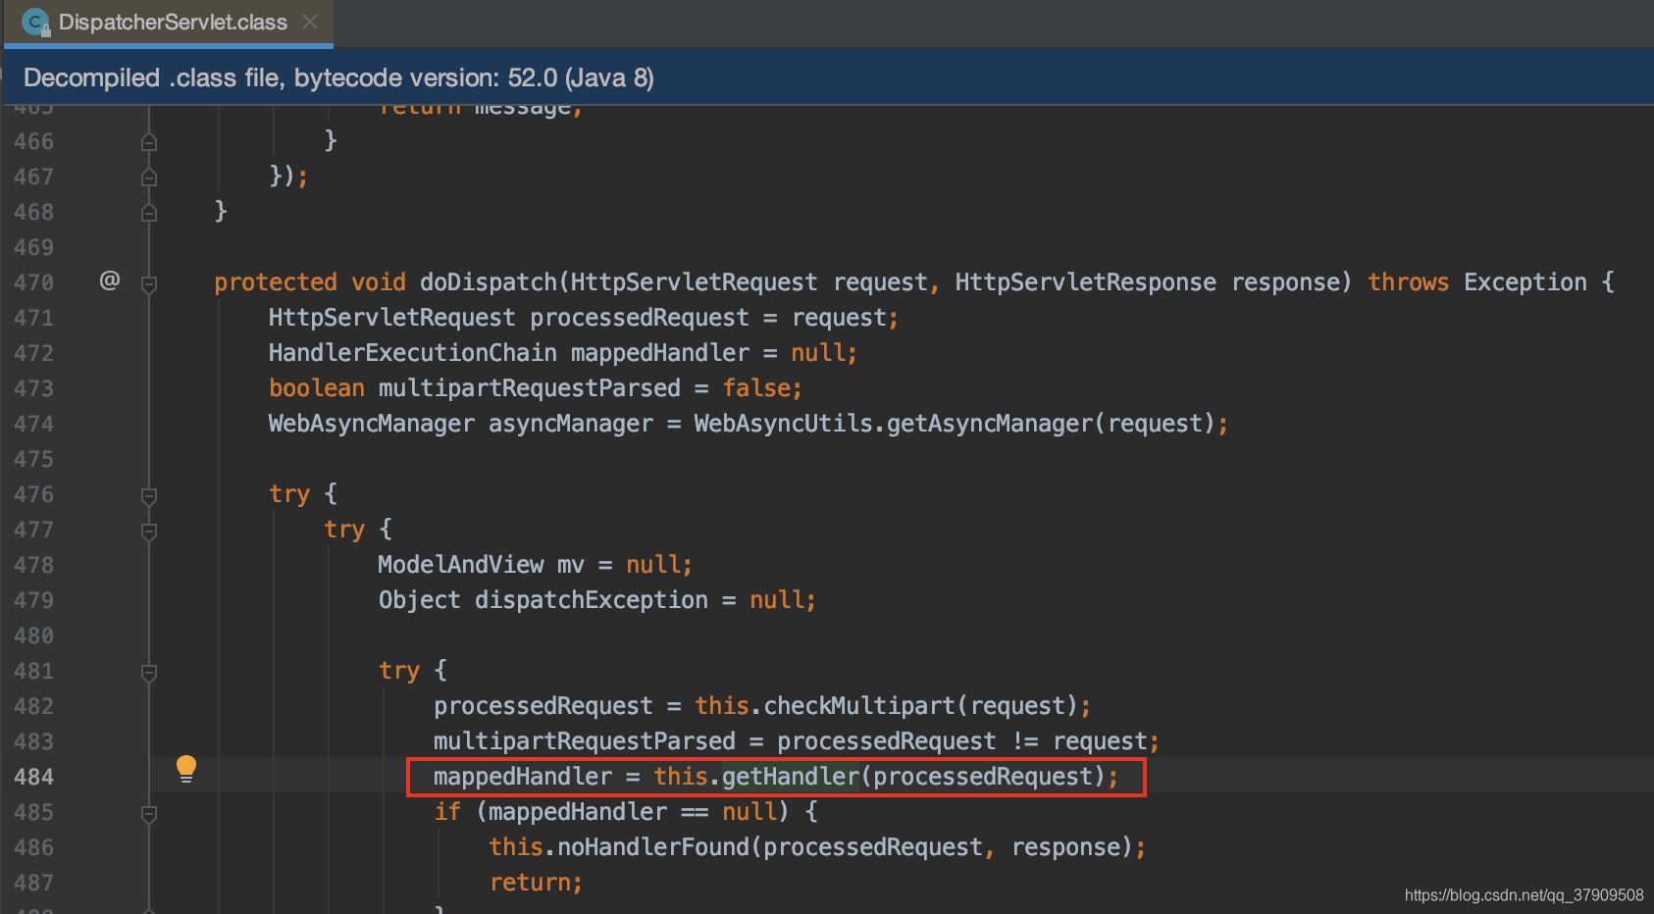Collapse the if block fold at line 485
This screenshot has width=1654, height=914.
click(x=149, y=814)
